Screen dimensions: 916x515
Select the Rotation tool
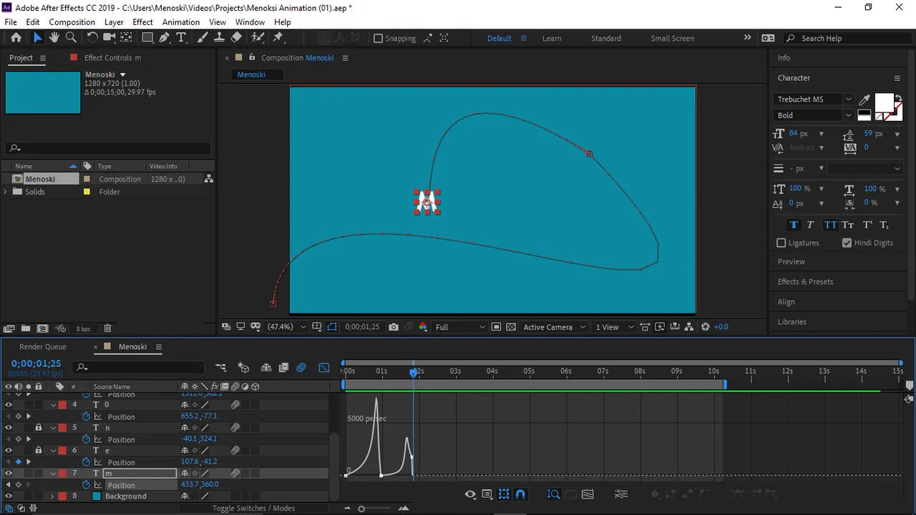tap(92, 38)
